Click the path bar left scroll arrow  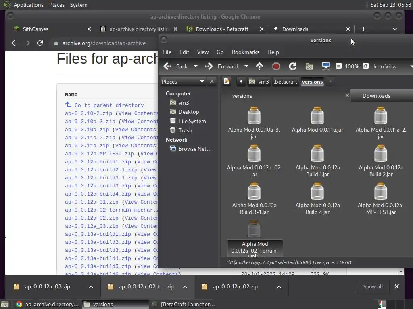(241, 82)
